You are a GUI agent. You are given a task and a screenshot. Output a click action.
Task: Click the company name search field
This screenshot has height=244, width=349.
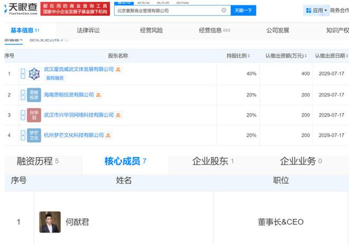pos(167,10)
